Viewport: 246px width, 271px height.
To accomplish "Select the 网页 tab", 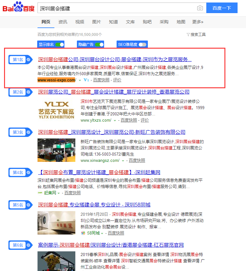I will (x=46, y=22).
